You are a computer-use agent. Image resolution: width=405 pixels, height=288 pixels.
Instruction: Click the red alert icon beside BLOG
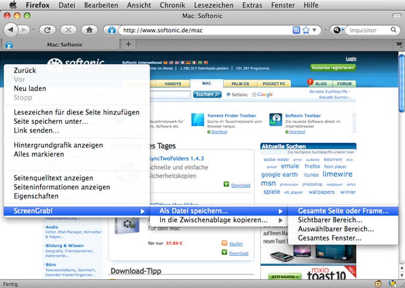[310, 82]
